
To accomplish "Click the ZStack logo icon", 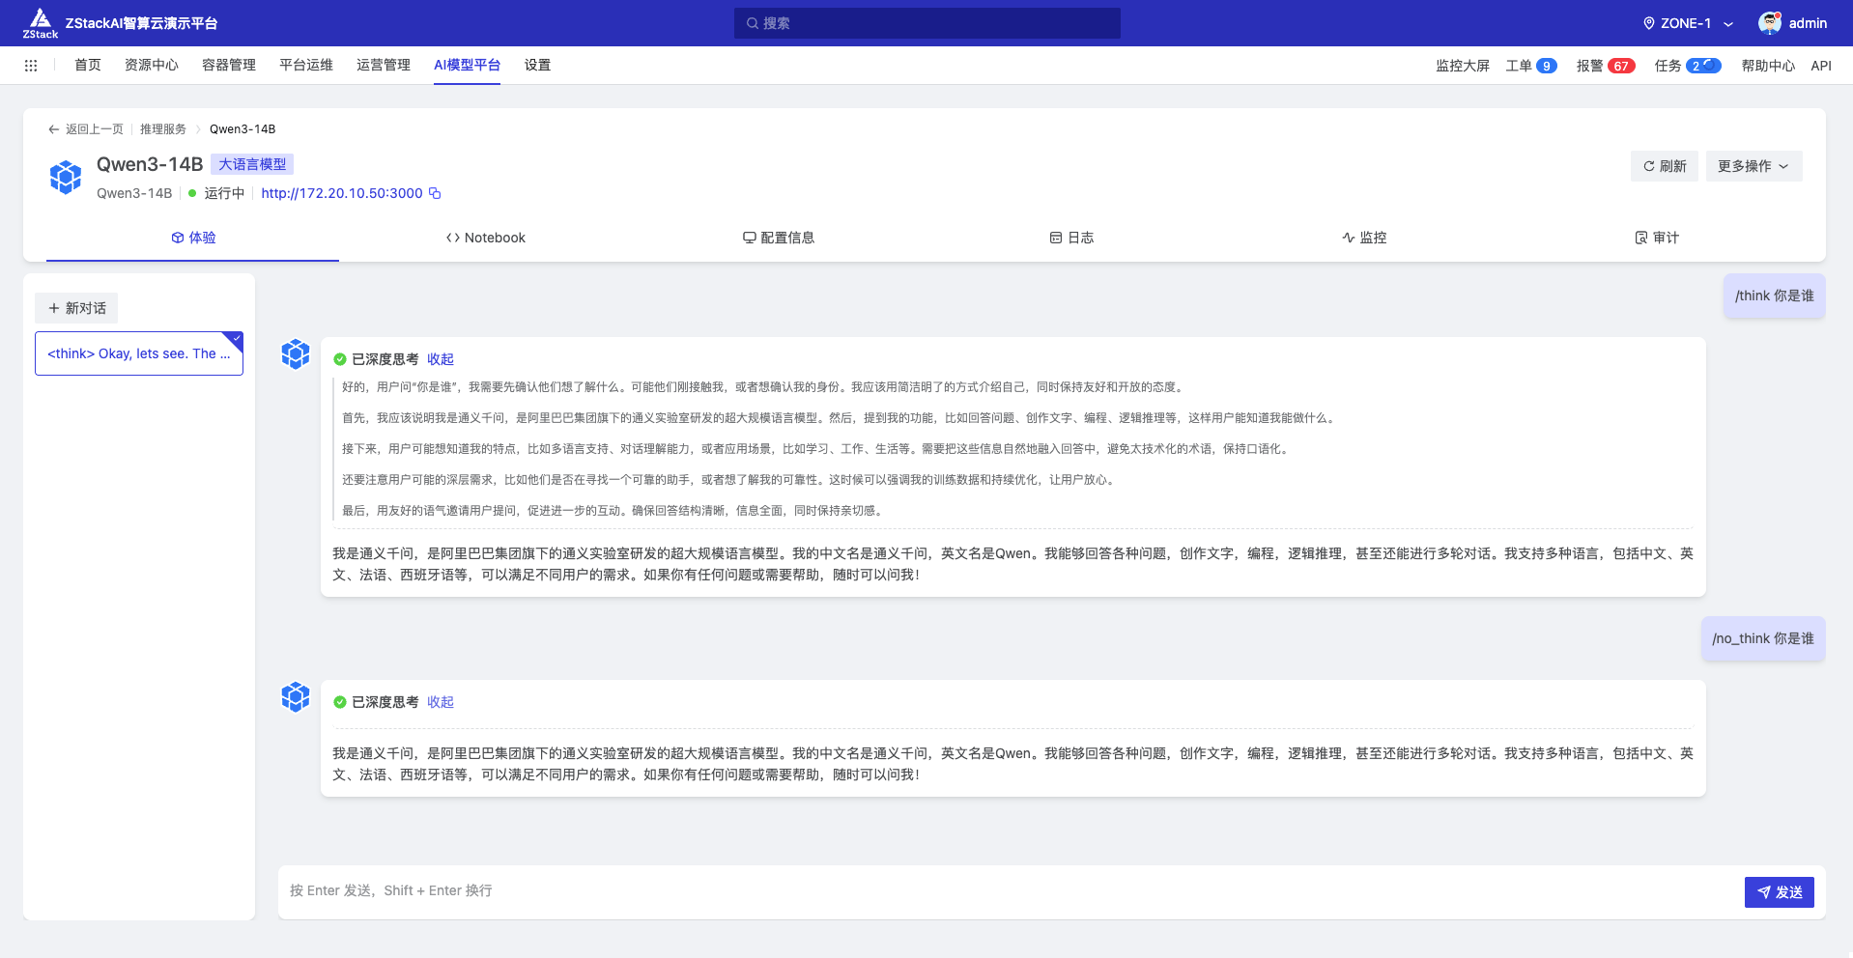I will click(41, 23).
